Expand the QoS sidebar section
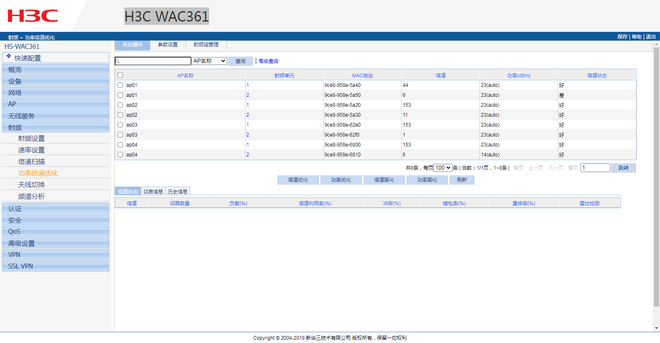The height and width of the screenshot is (343, 660). click(55, 232)
